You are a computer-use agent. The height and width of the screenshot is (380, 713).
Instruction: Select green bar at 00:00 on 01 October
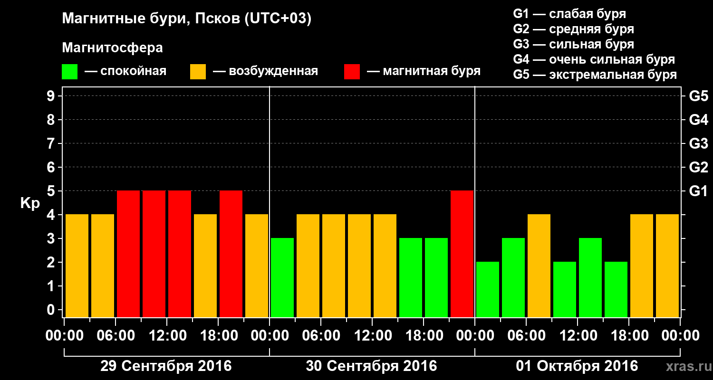pyautogui.click(x=488, y=290)
